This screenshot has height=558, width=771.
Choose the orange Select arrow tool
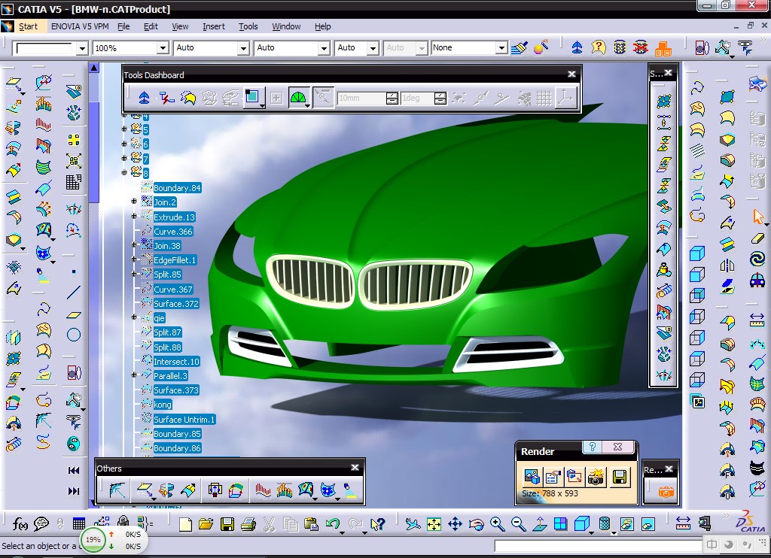coord(757,217)
